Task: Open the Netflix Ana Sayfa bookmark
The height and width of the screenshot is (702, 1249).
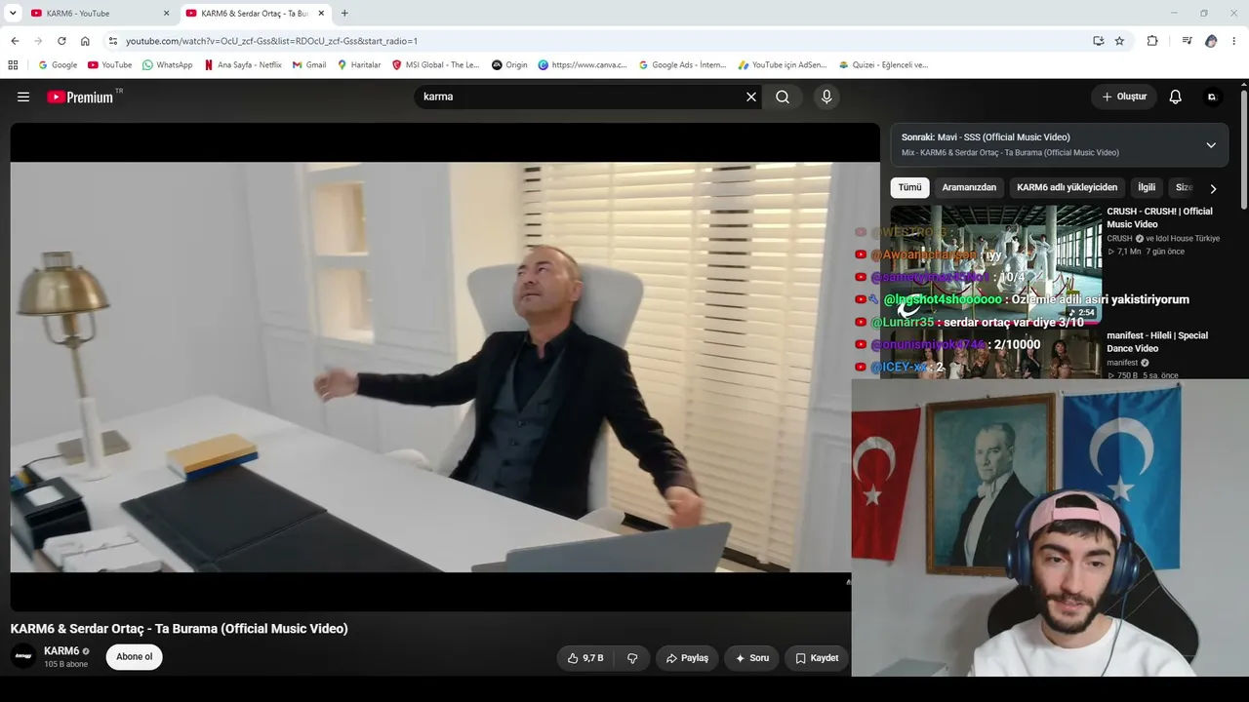Action: pos(242,65)
